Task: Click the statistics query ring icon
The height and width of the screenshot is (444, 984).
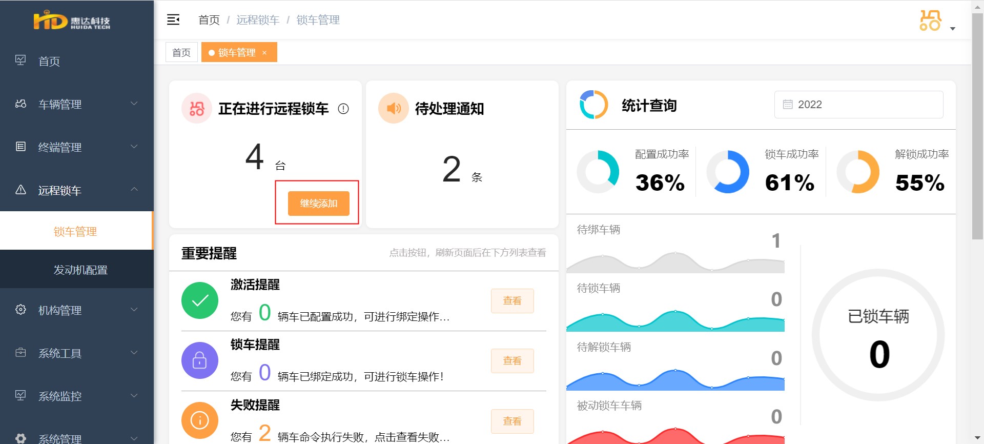Action: coord(593,105)
